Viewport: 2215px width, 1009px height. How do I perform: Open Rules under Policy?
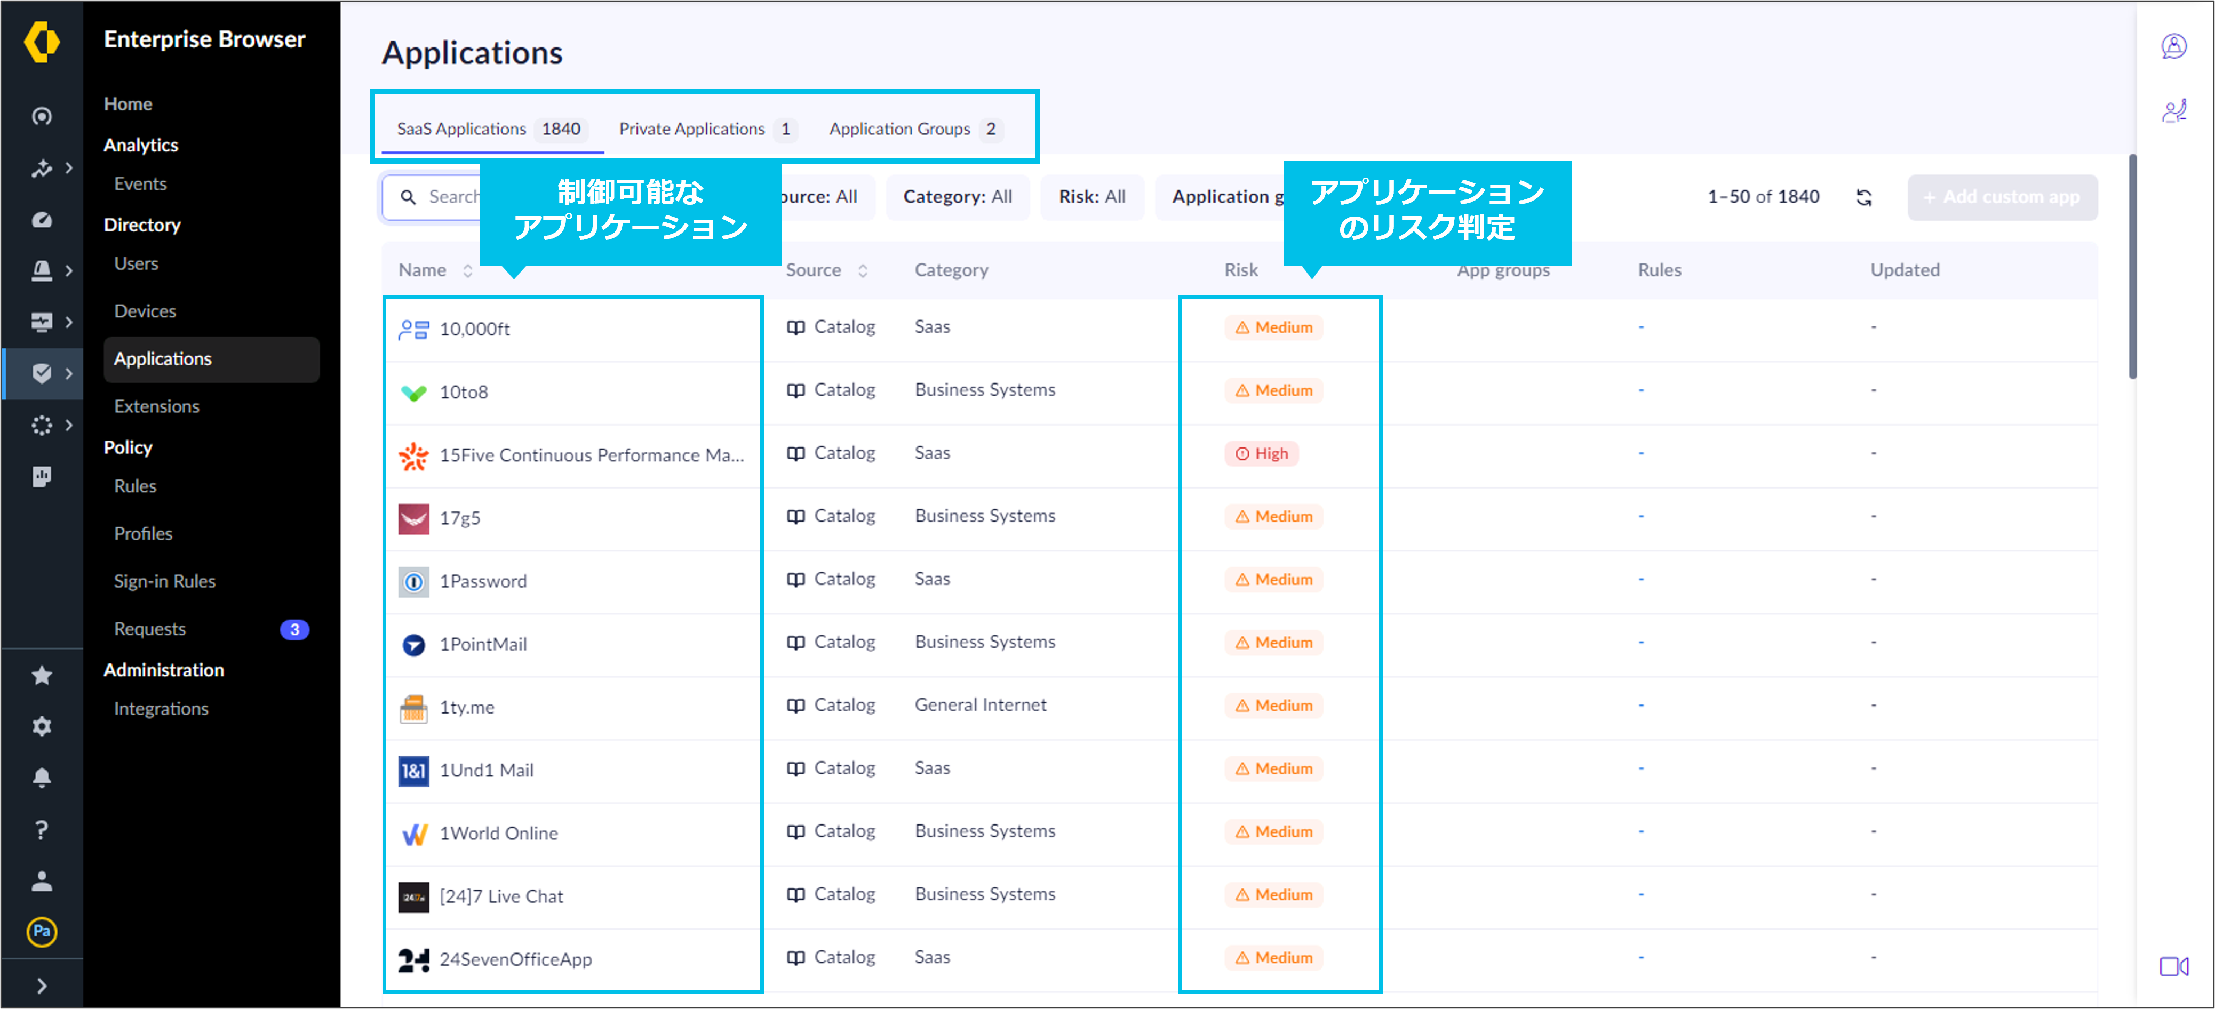pos(135,486)
